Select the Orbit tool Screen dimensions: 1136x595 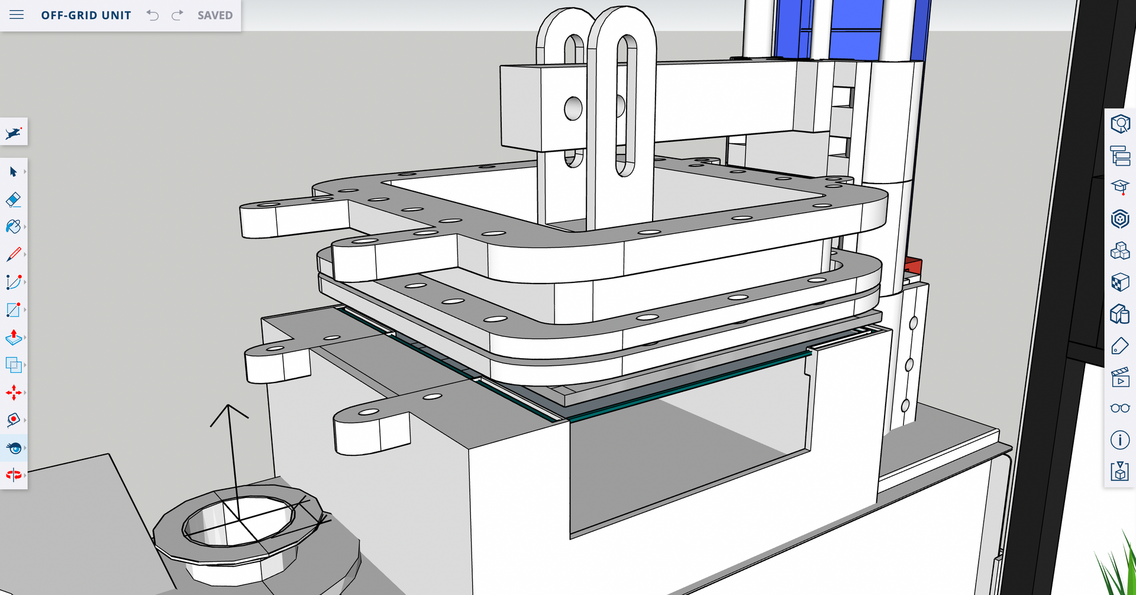coord(13,475)
